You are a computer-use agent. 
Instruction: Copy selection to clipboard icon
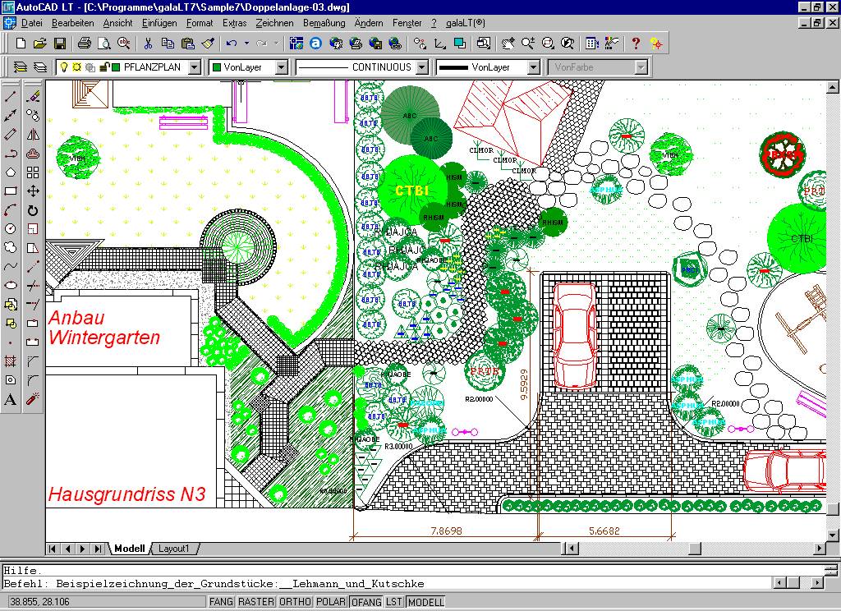pyautogui.click(x=168, y=44)
